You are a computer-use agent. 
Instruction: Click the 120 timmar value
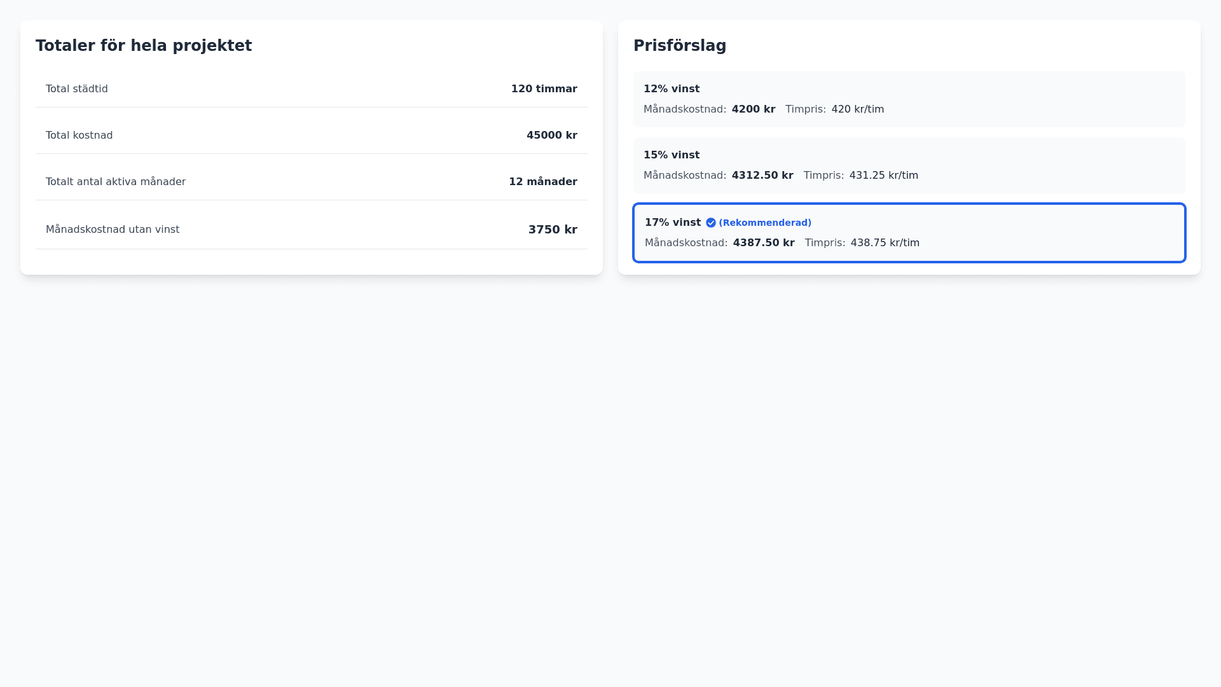[544, 89]
